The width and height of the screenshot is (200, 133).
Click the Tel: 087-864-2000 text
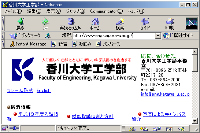(161, 80)
